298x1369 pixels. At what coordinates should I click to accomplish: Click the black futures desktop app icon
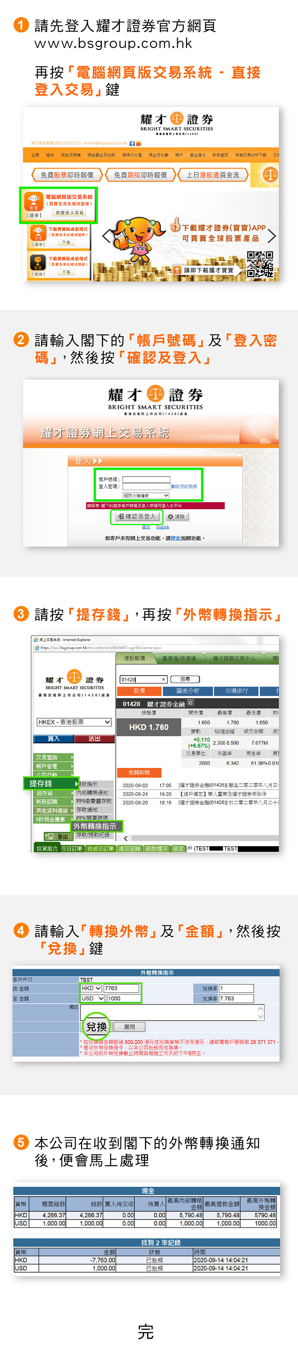(37, 262)
